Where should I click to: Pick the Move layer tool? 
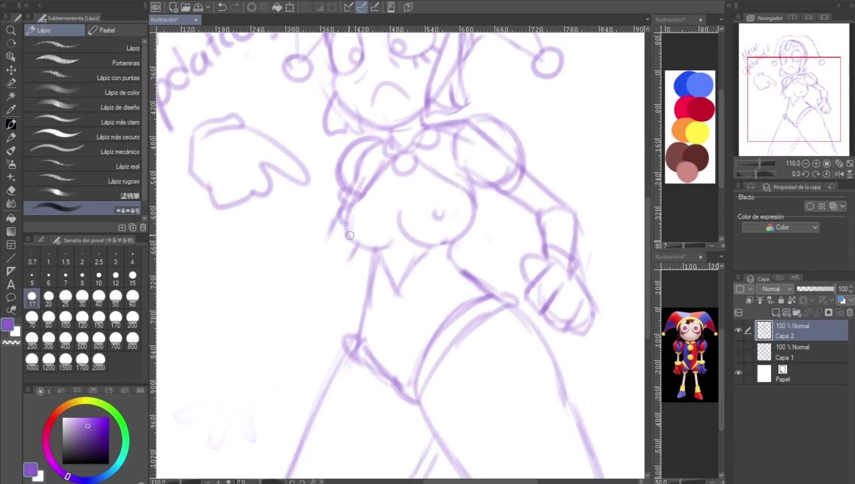click(x=11, y=71)
